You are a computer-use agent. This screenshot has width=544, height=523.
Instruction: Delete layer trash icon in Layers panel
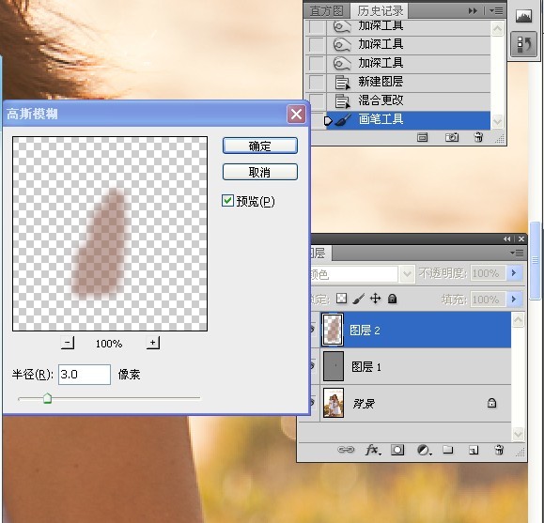(499, 450)
